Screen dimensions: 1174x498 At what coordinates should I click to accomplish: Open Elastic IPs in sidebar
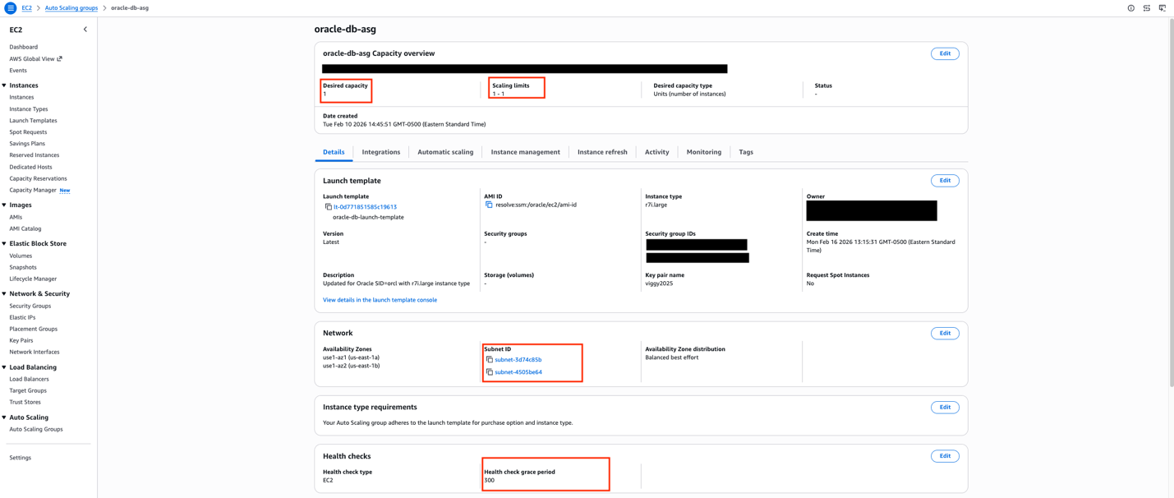22,318
